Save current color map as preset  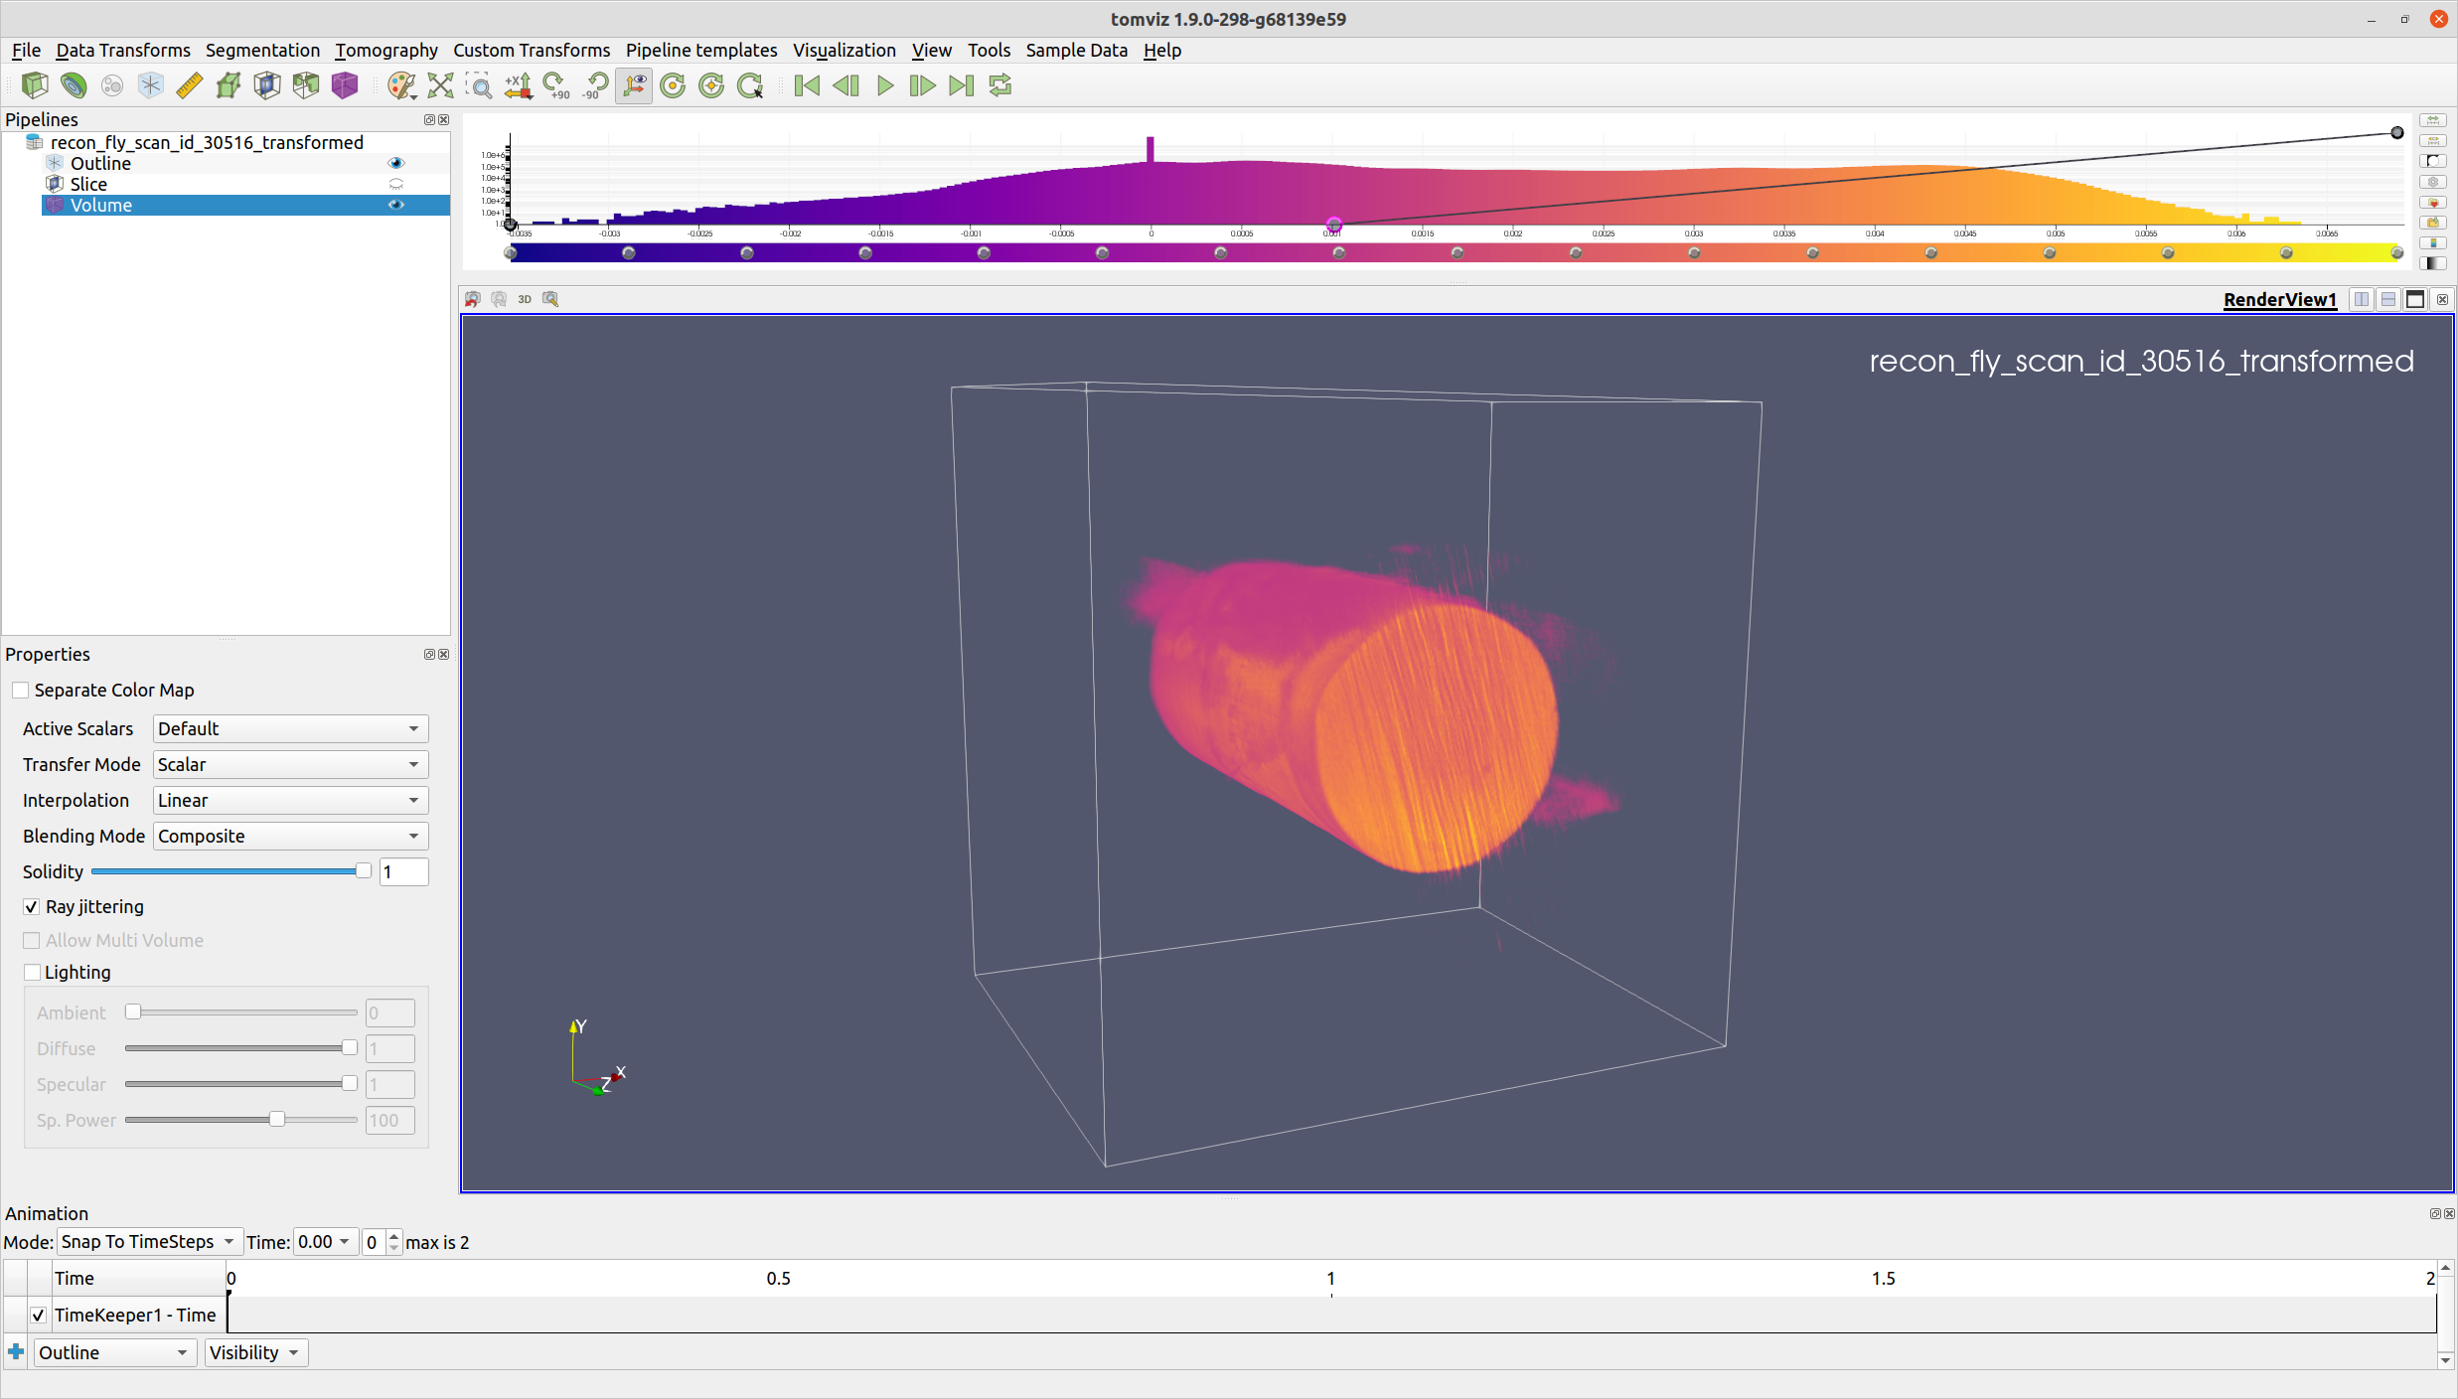[x=2433, y=223]
